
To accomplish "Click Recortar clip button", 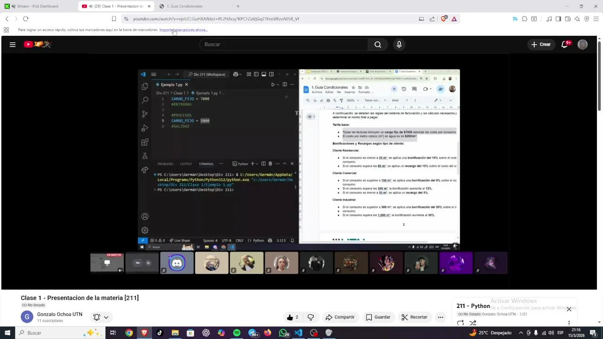I will tap(414, 317).
